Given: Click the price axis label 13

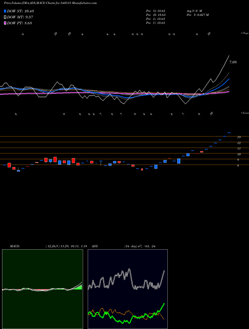Looking at the screenshot, I should point(239,137).
